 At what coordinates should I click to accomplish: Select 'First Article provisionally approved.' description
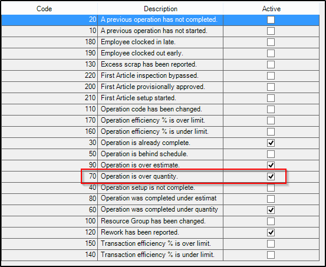[153, 87]
